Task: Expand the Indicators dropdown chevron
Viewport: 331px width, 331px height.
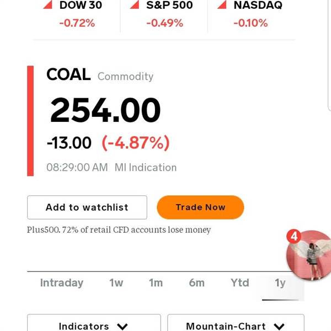Action: tap(122, 327)
